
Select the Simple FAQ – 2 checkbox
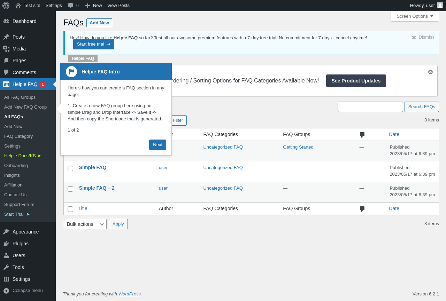pyautogui.click(x=70, y=189)
